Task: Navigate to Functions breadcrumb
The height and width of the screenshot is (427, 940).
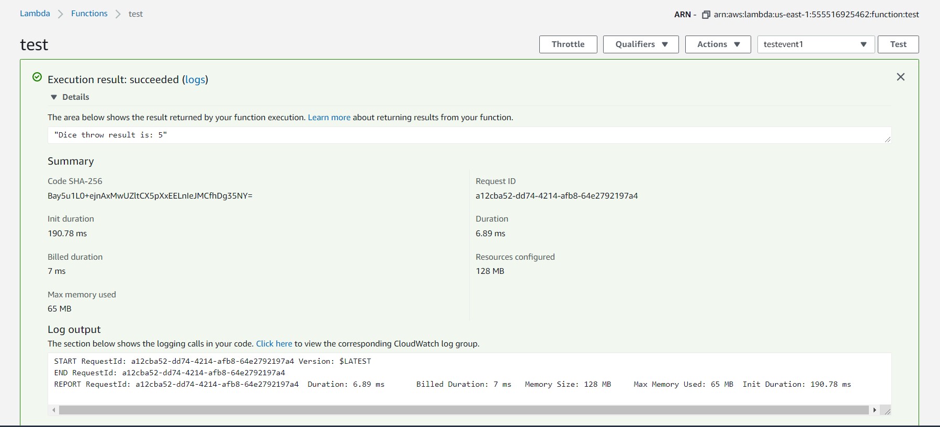Action: click(89, 14)
